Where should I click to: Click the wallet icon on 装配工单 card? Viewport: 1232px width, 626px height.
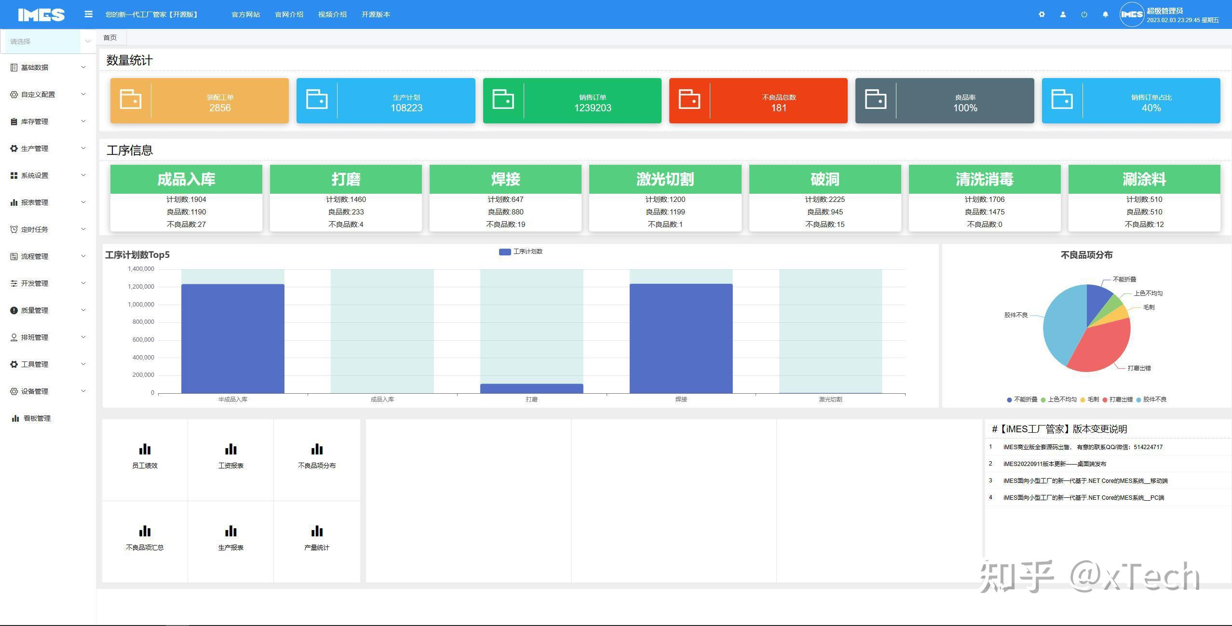point(131,99)
